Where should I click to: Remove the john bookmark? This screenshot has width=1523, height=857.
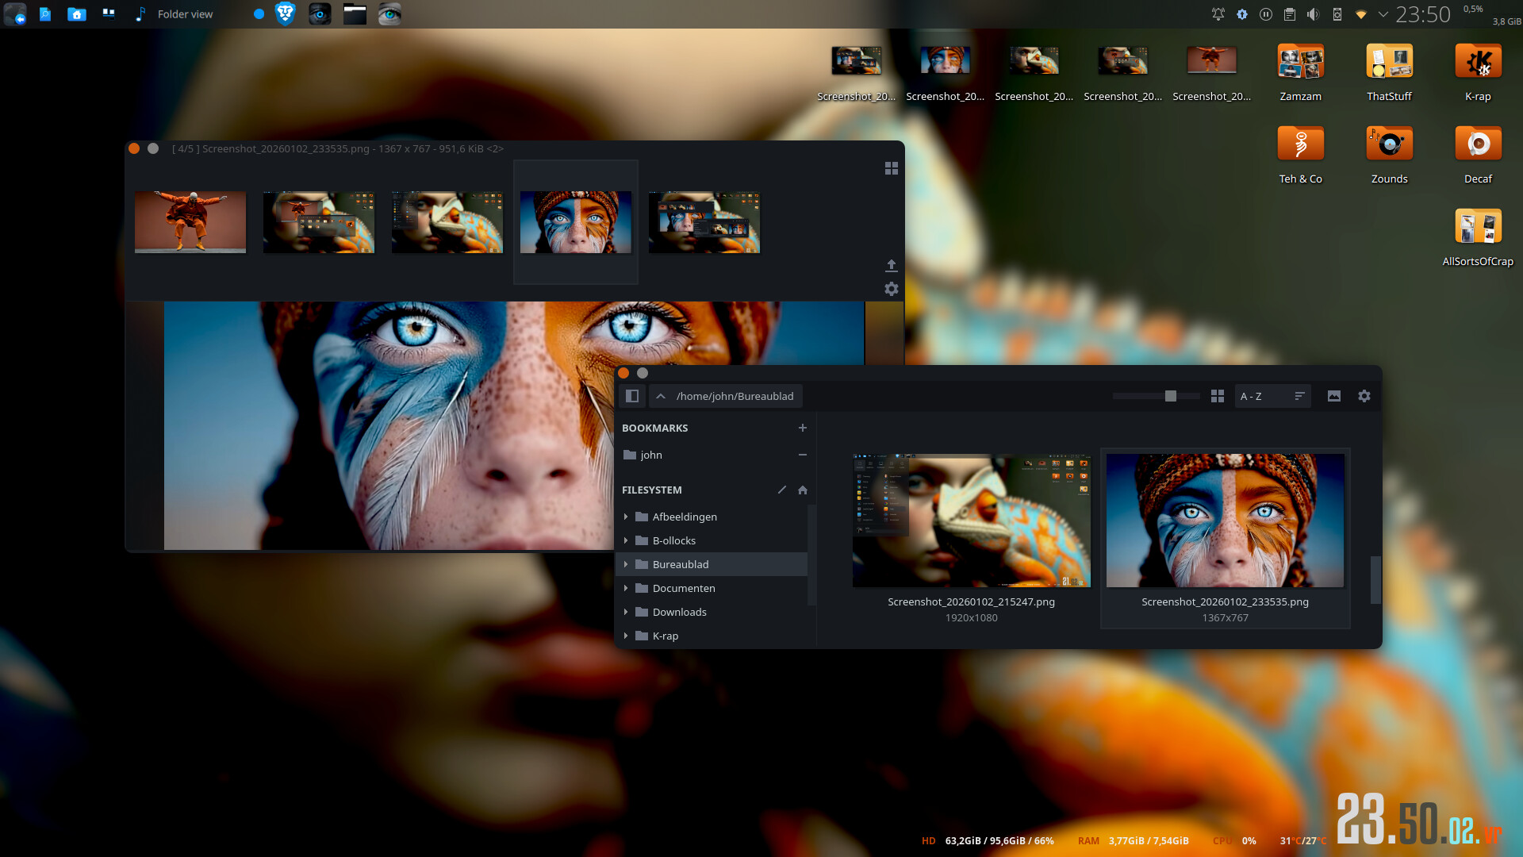[803, 455]
